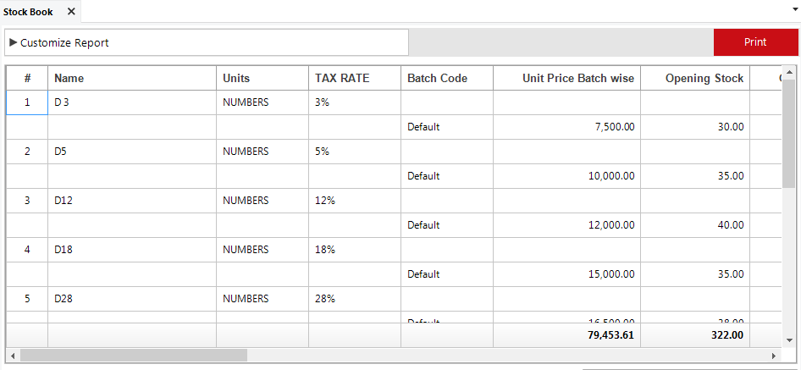
Task: Expand the Customize Report triangle
Action: click(14, 42)
